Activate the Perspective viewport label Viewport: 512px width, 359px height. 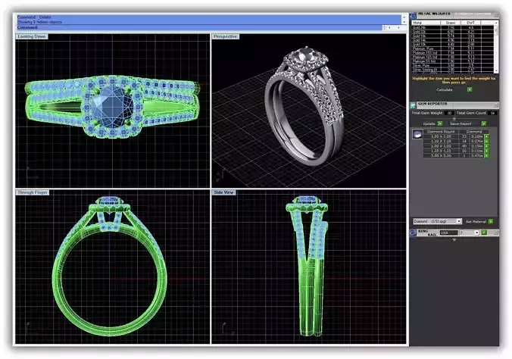click(x=225, y=36)
